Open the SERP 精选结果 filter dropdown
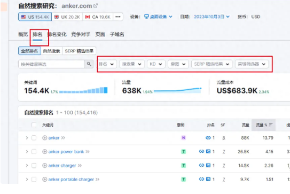Viewport: 290px width, 194px height. 212,64
